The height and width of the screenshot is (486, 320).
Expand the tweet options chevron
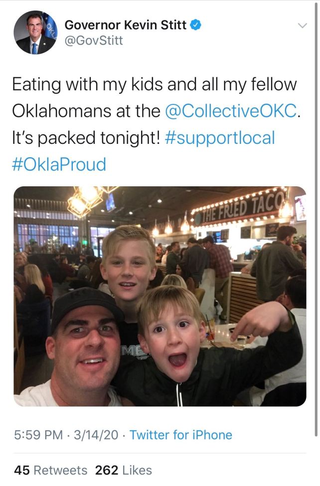coord(303,25)
